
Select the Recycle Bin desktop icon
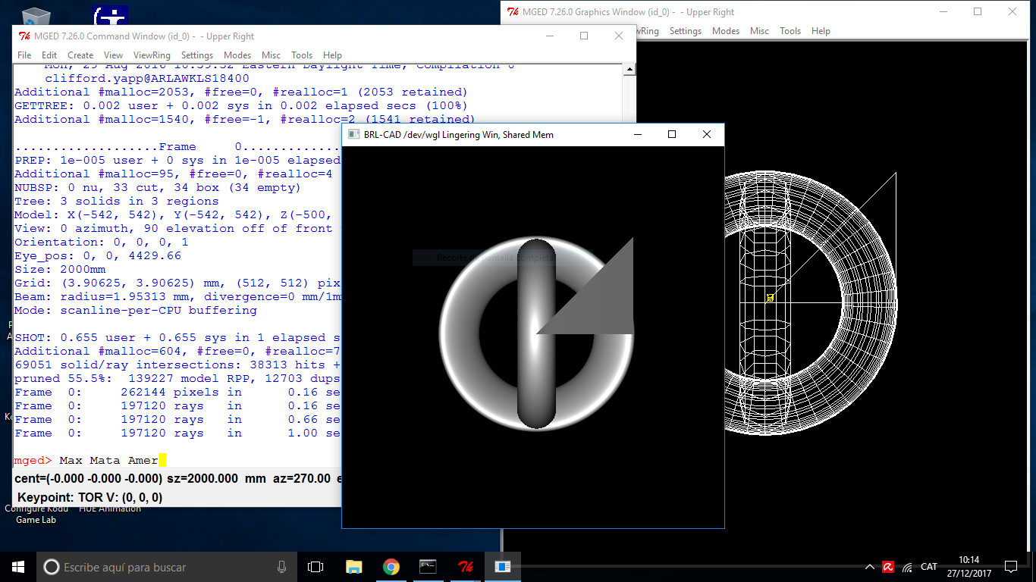click(x=36, y=16)
